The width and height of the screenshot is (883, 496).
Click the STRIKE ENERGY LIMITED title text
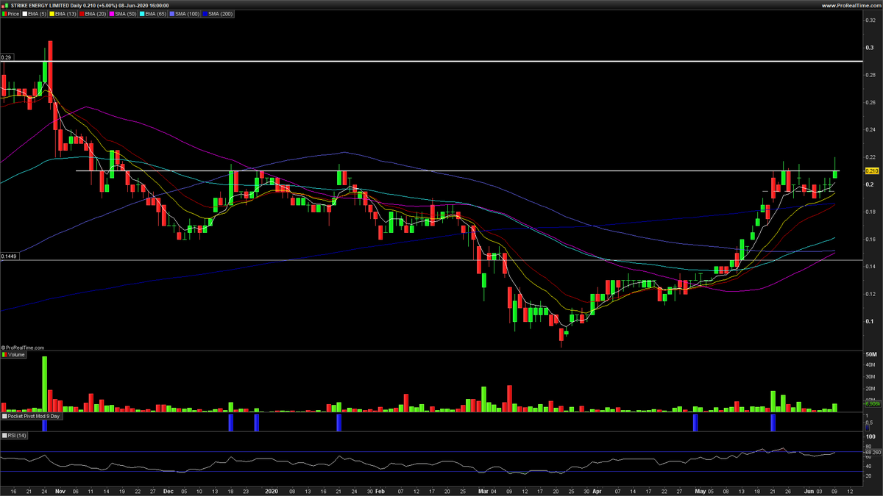(40, 4)
